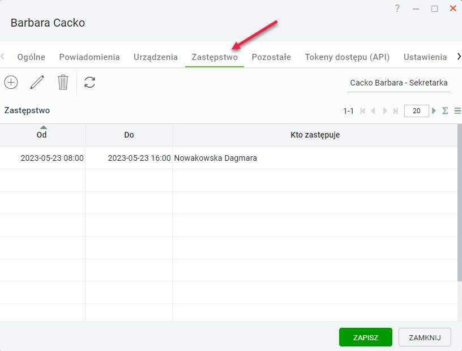Go to the first page of results
Viewport: 462px width, 351px height.
click(x=363, y=111)
